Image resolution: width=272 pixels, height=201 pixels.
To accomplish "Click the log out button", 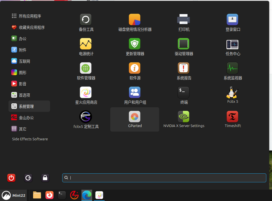I will 28,178.
